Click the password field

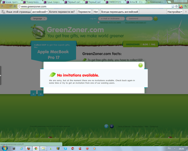pyautogui.click(x=139, y=19)
